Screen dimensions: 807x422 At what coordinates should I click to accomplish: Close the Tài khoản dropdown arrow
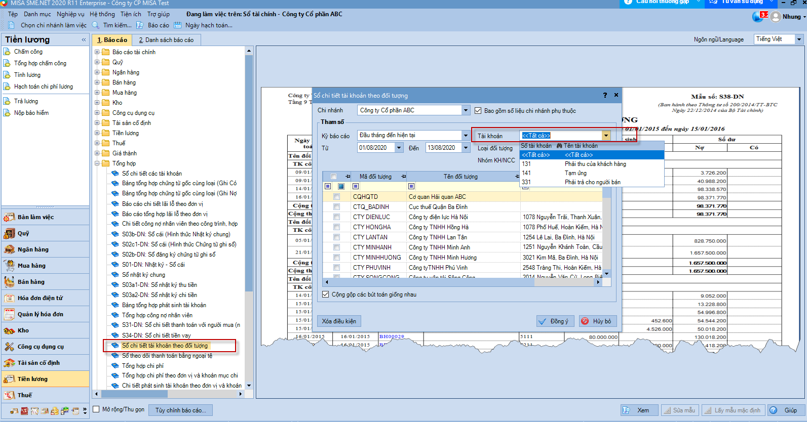coord(606,136)
